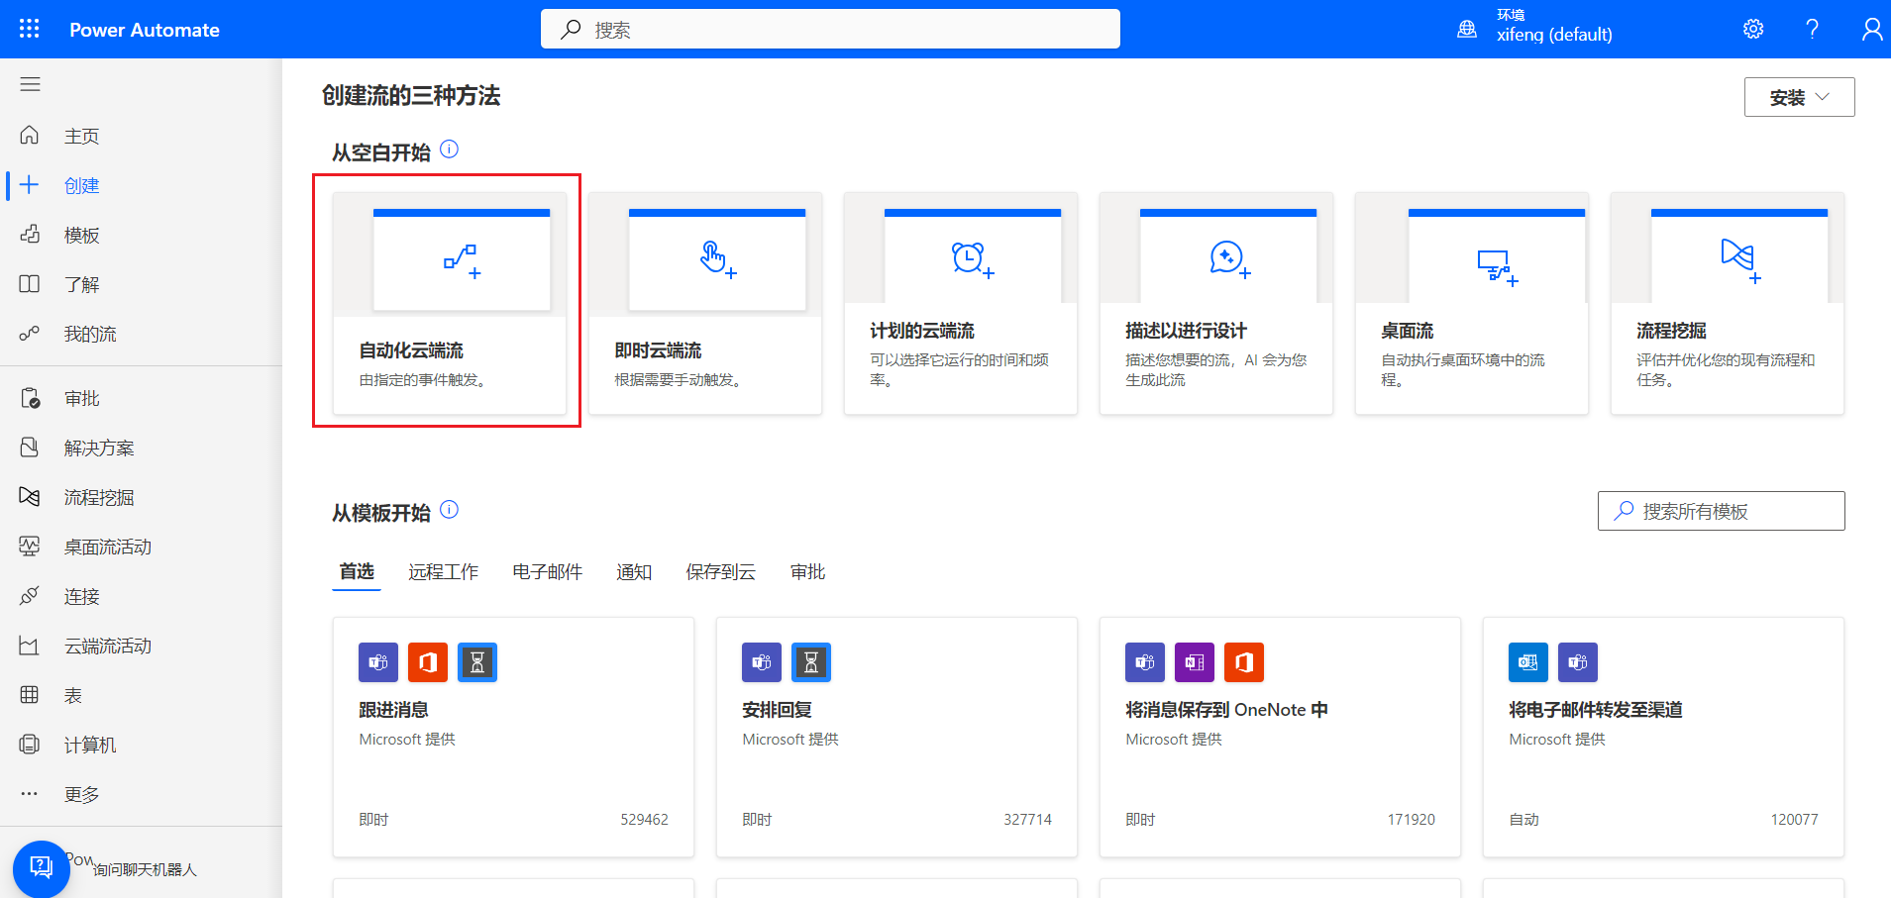This screenshot has width=1891, height=898.
Task: Click the 327714 usage count
Action: (x=1027, y=819)
